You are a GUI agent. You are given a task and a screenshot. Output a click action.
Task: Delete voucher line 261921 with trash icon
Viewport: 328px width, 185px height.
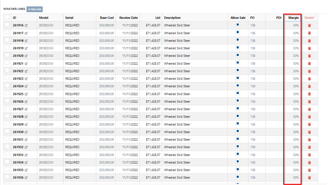click(309, 64)
